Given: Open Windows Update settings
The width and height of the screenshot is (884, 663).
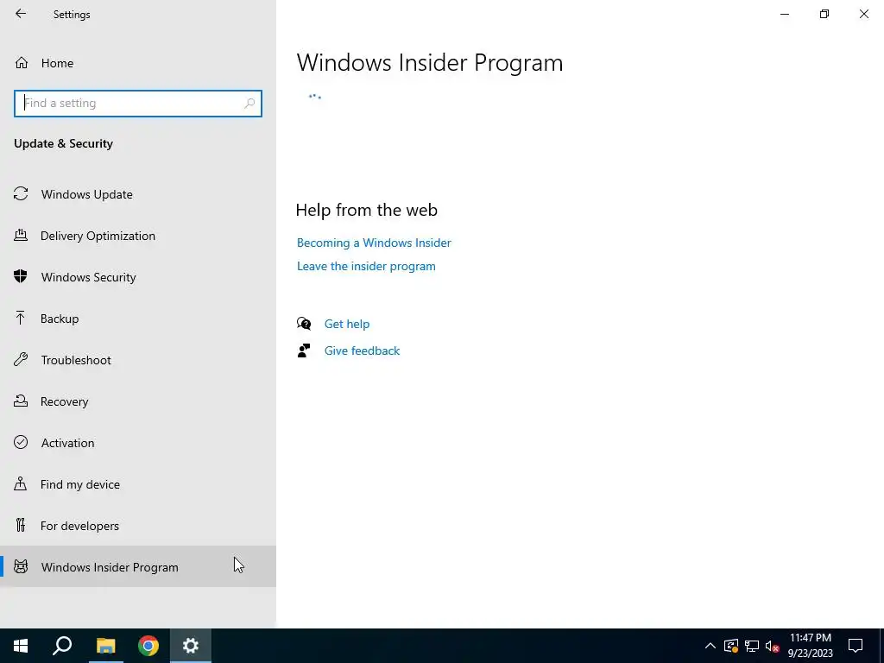Looking at the screenshot, I should (x=138, y=194).
